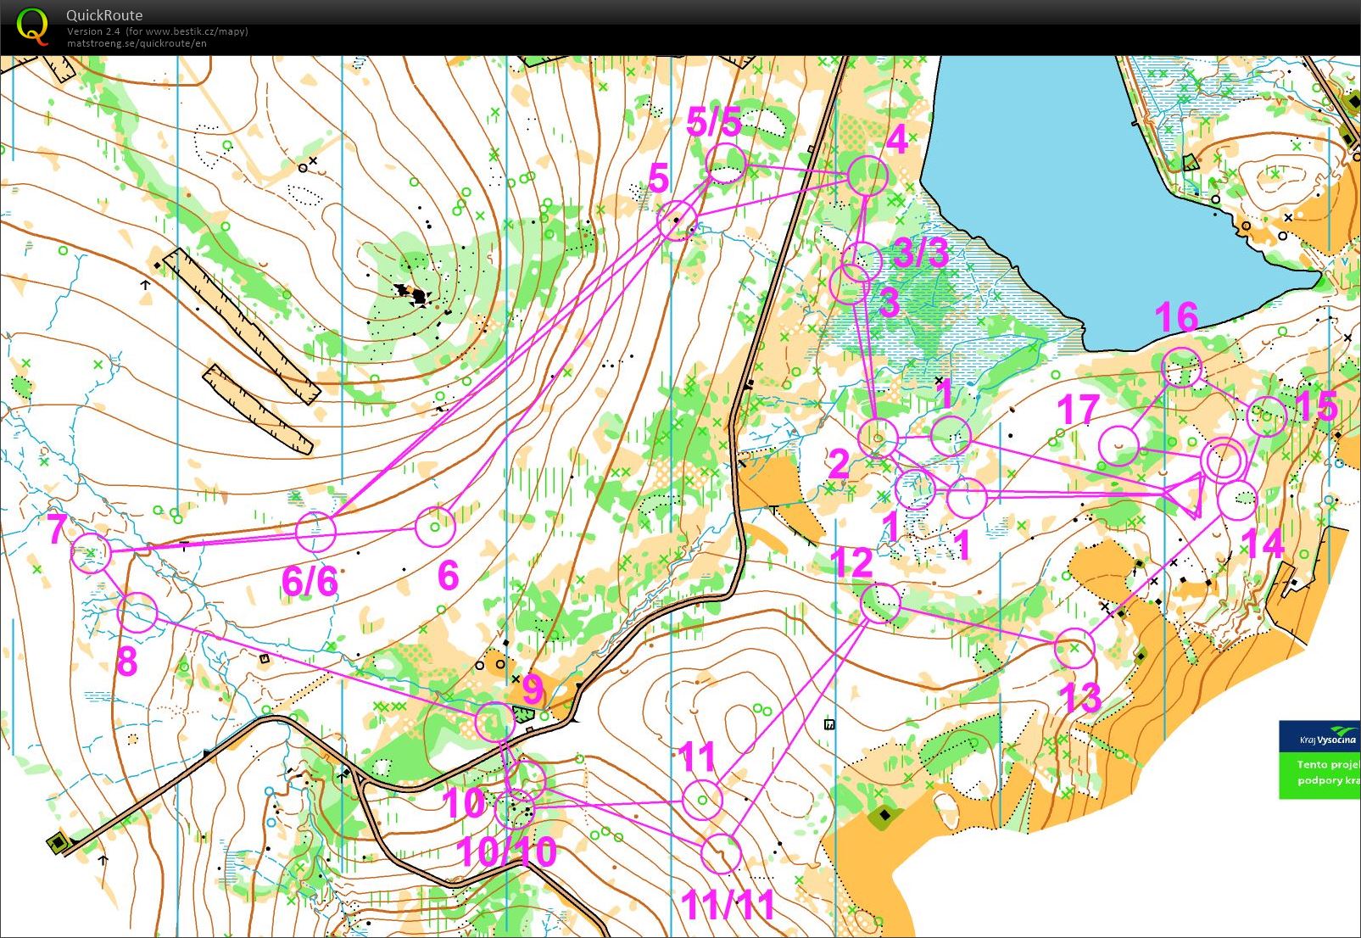Image resolution: width=1361 pixels, height=938 pixels.
Task: Click control circle 17 marker
Action: [x=1118, y=445]
